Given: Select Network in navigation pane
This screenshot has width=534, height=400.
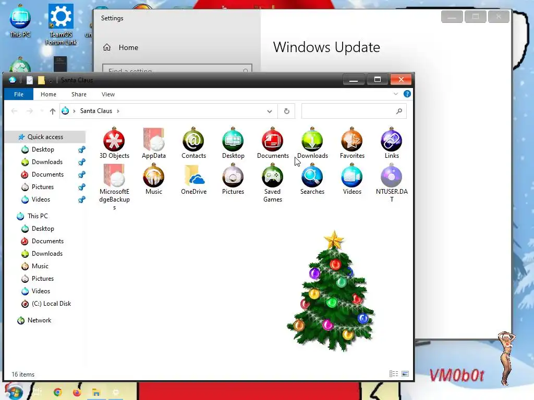Looking at the screenshot, I should [x=39, y=320].
